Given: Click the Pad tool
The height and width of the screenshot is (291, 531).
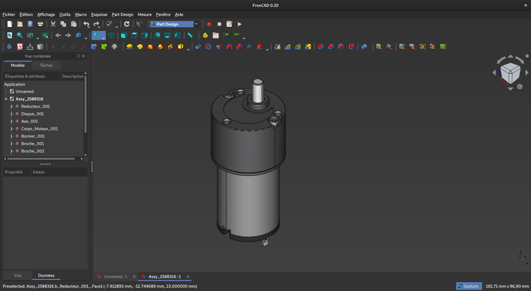Looking at the screenshot, I should pyautogui.click(x=130, y=47).
